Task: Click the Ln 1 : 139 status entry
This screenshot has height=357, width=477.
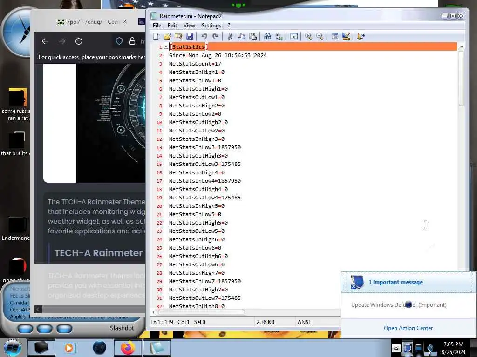Action: (162, 322)
